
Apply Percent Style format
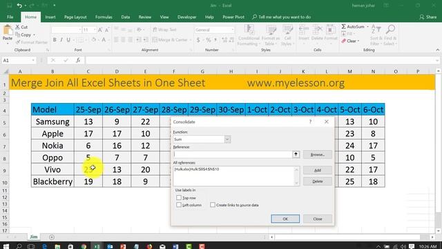209,40
